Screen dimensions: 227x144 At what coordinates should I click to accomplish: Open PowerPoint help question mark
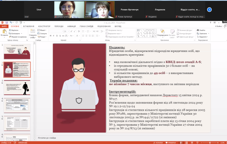pyautogui.click(x=210, y=23)
